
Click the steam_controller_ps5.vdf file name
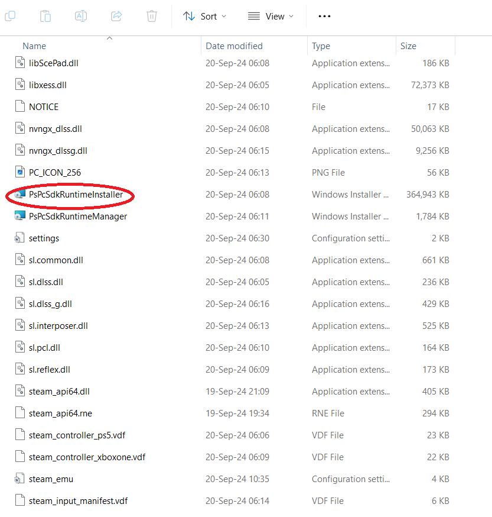click(x=77, y=435)
